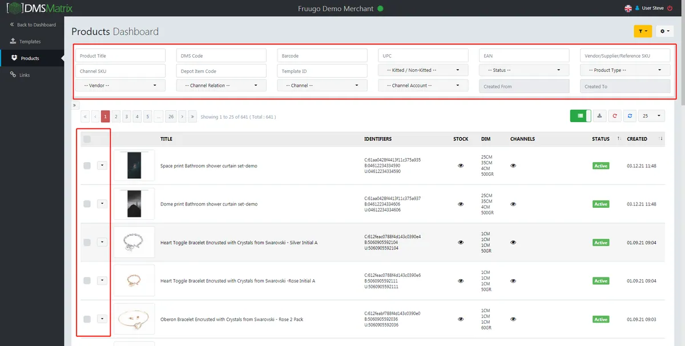The width and height of the screenshot is (685, 346).
Task: View channels of Oberon Bracelet Rose 2 Pack
Action: click(513, 319)
